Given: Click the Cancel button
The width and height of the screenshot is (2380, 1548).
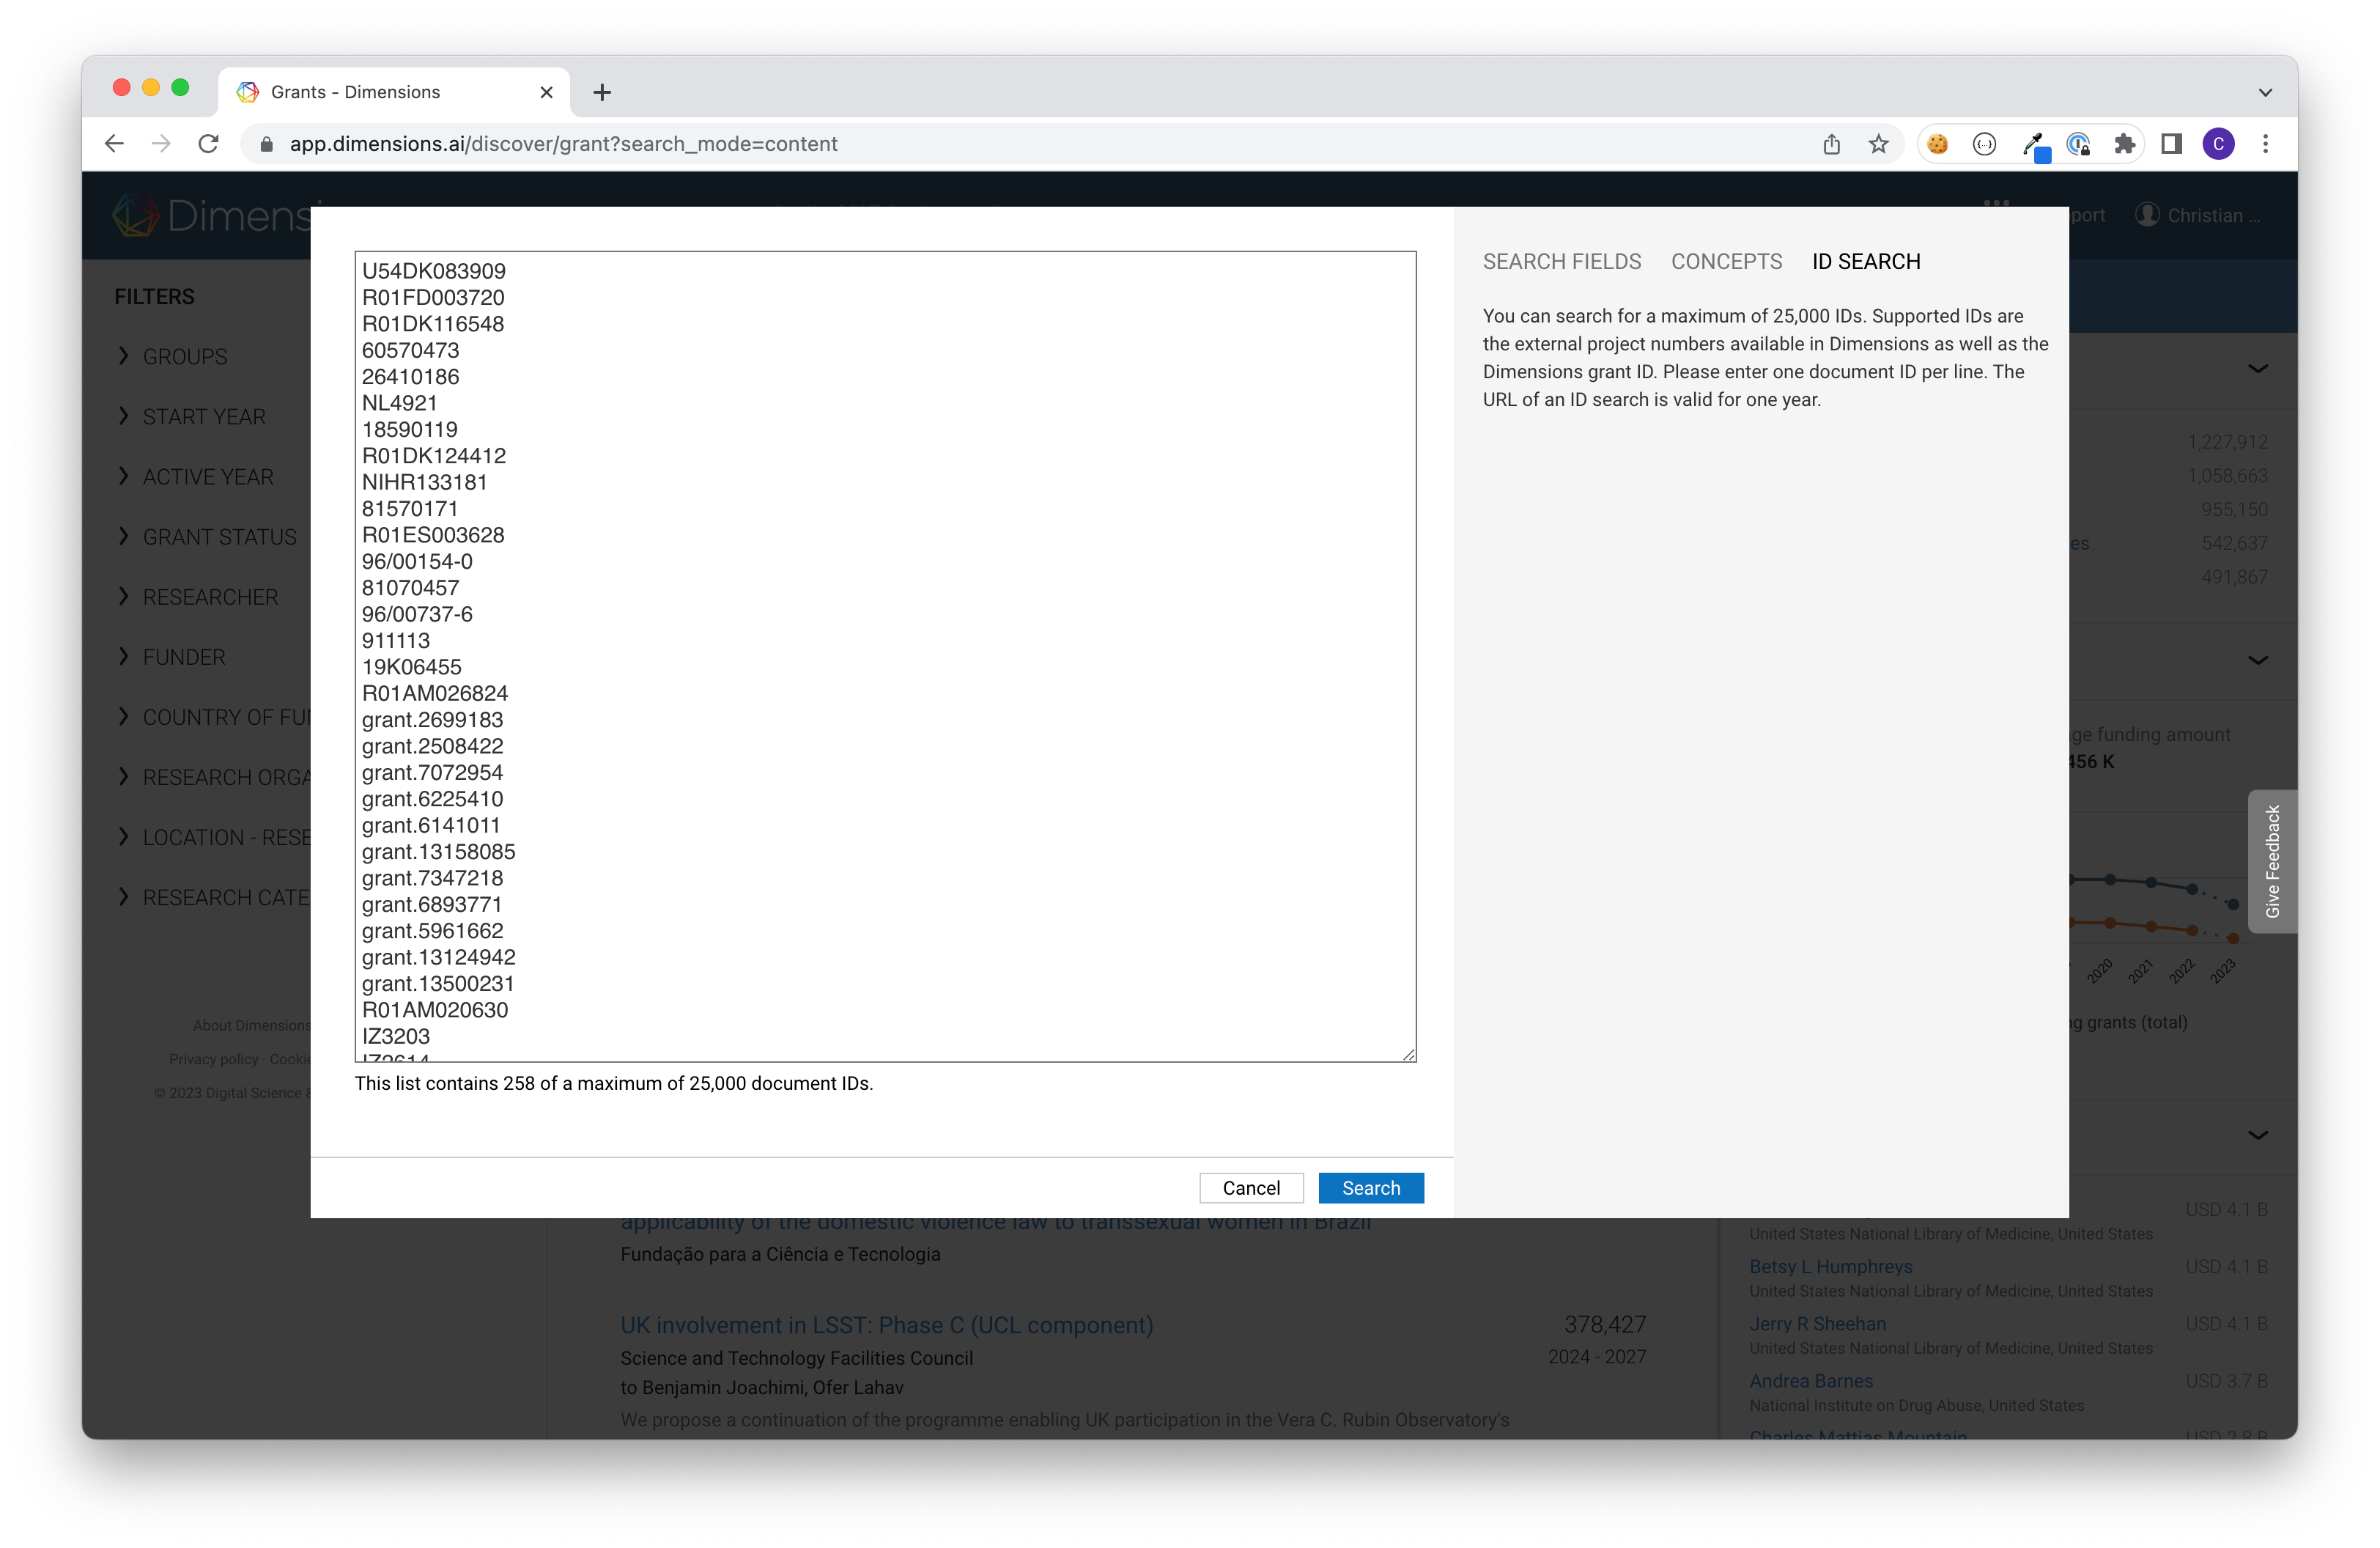Looking at the screenshot, I should pyautogui.click(x=1250, y=1187).
